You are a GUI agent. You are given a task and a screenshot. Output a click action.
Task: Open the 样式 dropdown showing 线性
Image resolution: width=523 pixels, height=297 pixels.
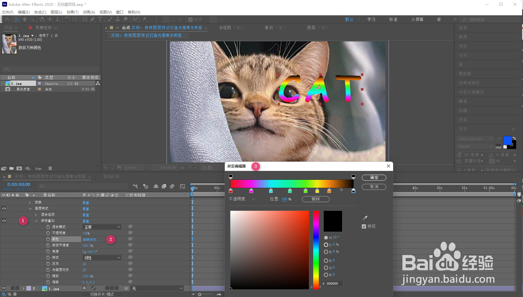click(x=102, y=258)
